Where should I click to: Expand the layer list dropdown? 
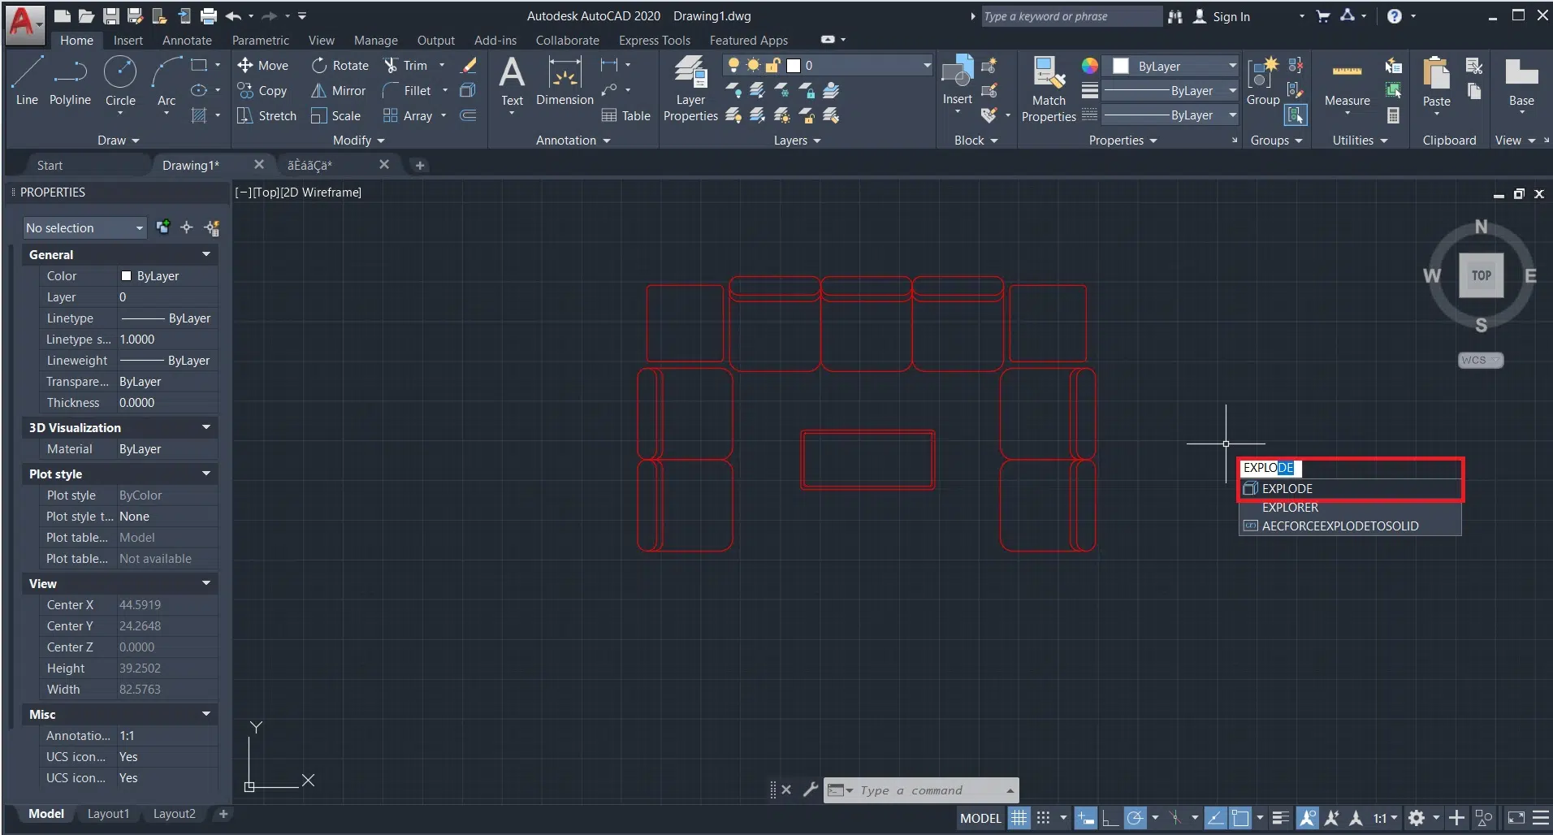927,66
